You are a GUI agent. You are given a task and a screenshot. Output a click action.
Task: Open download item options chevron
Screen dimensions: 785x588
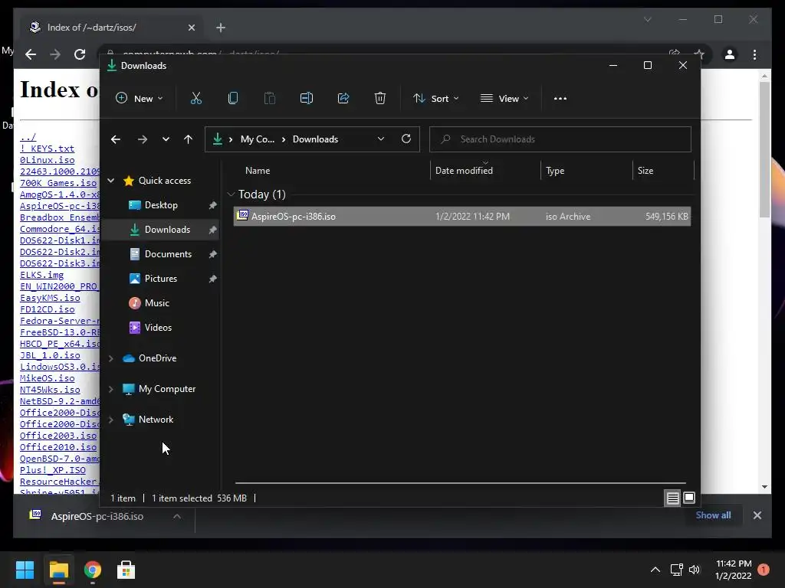(x=177, y=517)
